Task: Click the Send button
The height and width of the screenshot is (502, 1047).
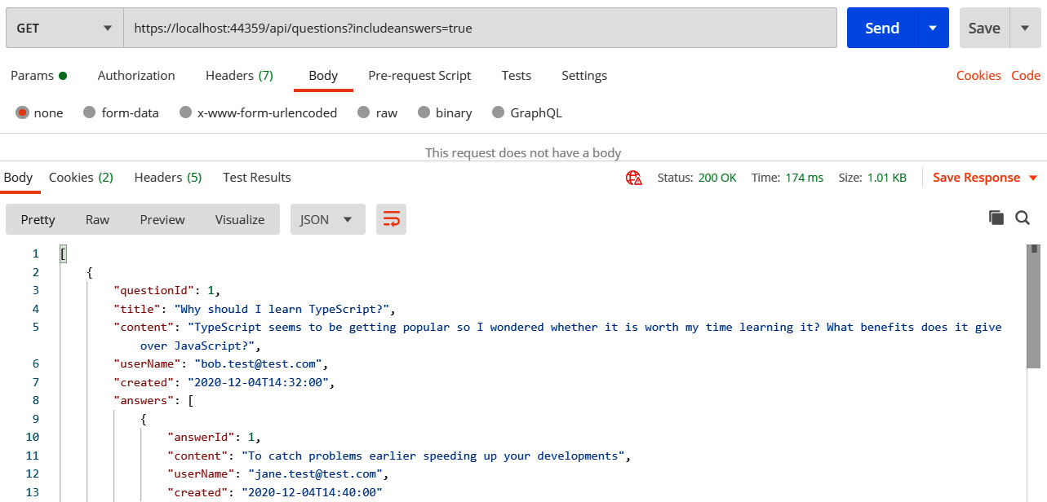Action: coord(881,27)
